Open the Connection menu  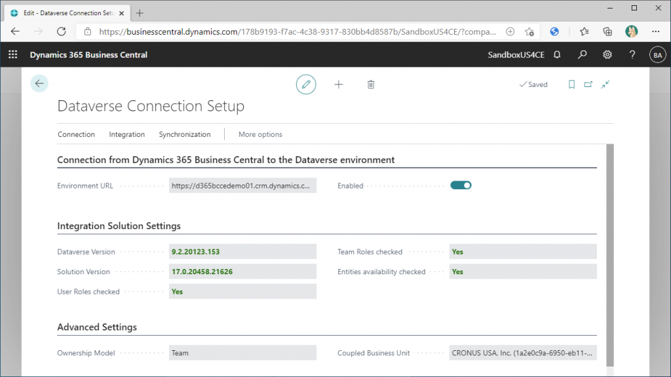(x=76, y=134)
